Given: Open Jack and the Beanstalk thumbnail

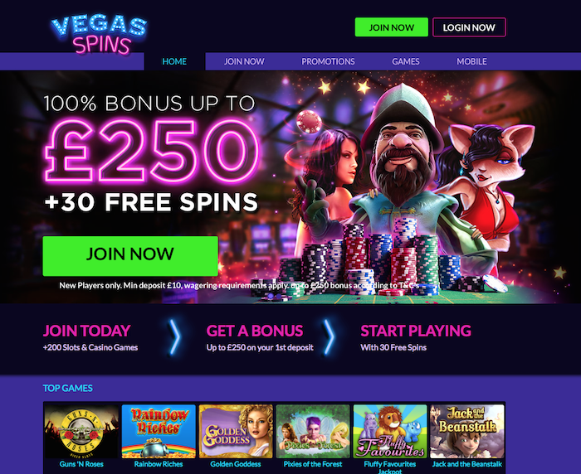Looking at the screenshot, I should 466,431.
